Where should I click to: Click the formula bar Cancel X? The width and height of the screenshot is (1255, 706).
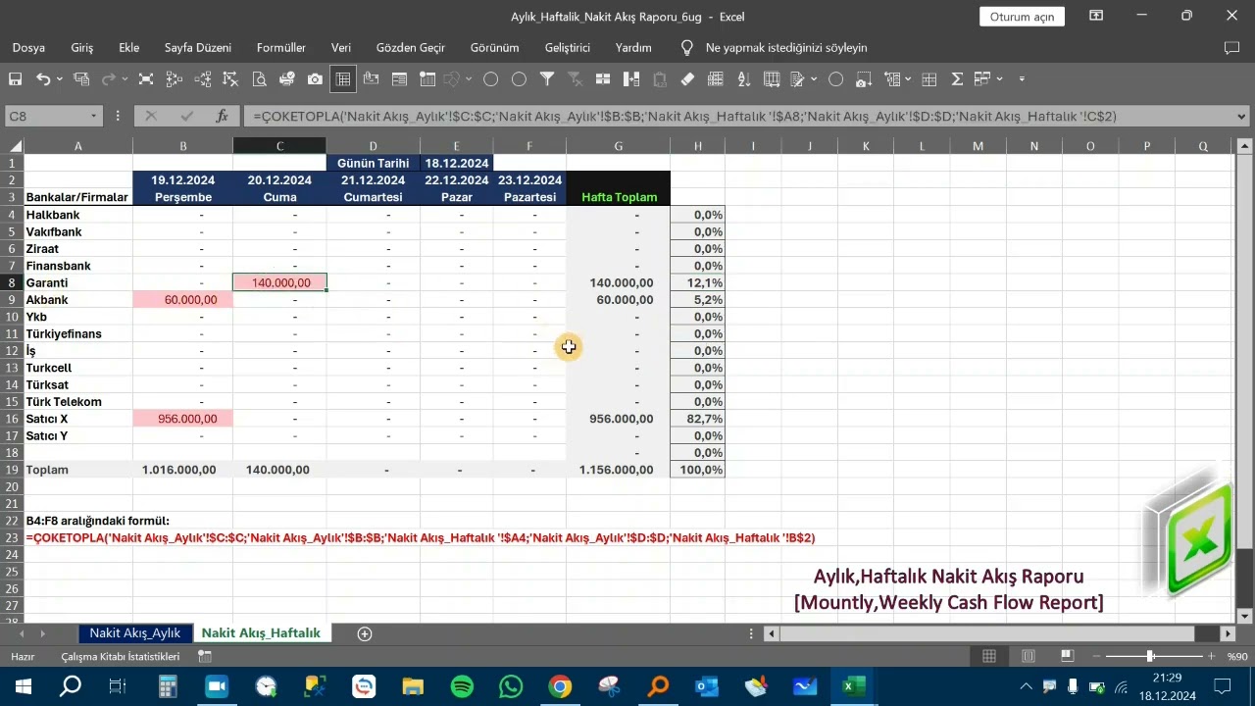(151, 116)
